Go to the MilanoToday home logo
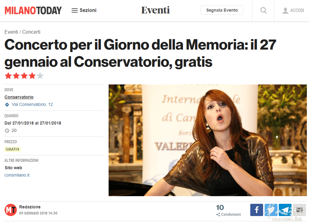This screenshot has width=309, height=224. [33, 10]
